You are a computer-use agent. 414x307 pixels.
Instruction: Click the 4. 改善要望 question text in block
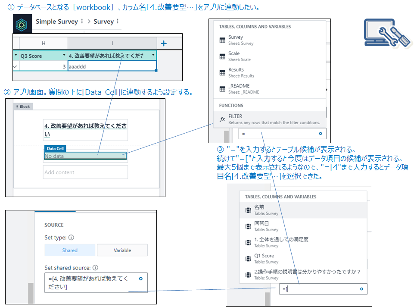[86, 130]
